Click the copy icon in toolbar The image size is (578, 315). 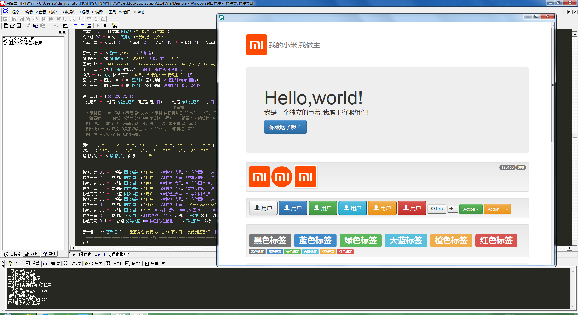pyautogui.click(x=36, y=26)
